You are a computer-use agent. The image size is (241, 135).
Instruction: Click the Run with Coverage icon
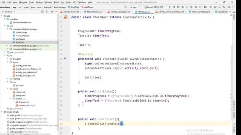click(x=187, y=7)
